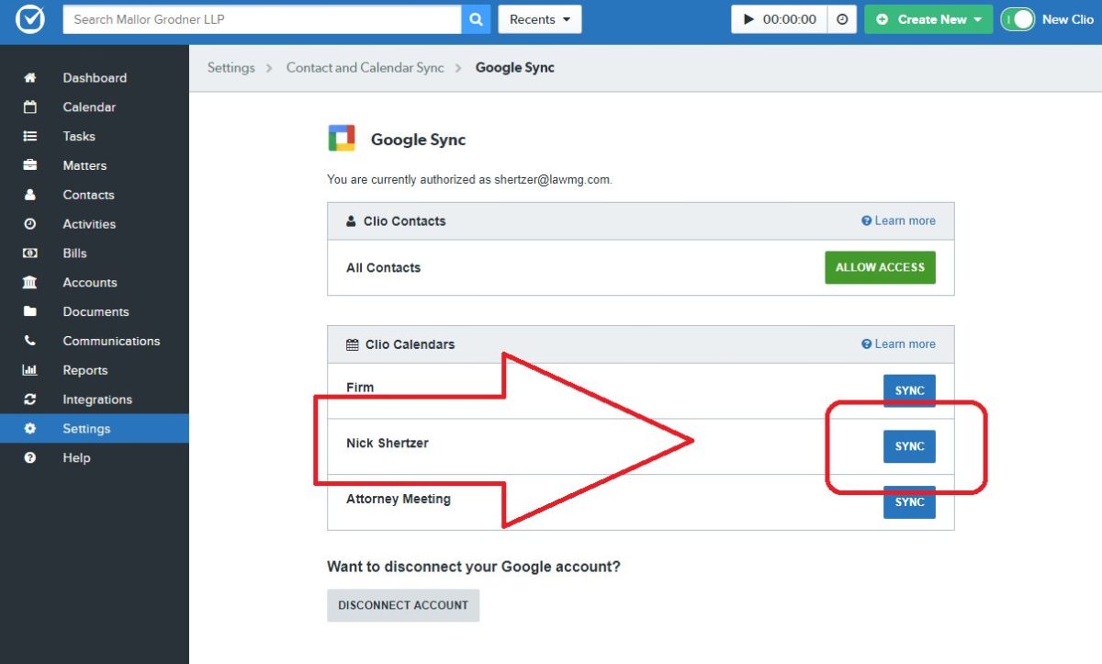Click the Matters briefcase icon

click(30, 165)
